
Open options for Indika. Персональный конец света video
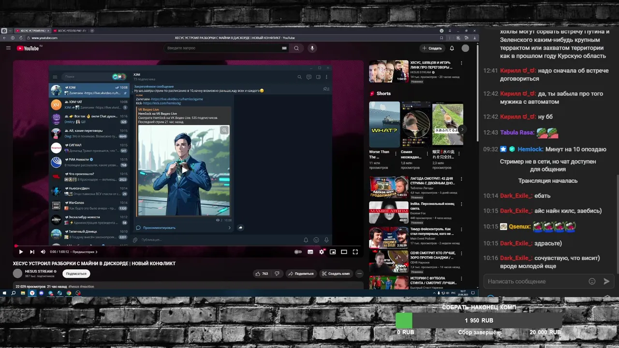pyautogui.click(x=461, y=204)
